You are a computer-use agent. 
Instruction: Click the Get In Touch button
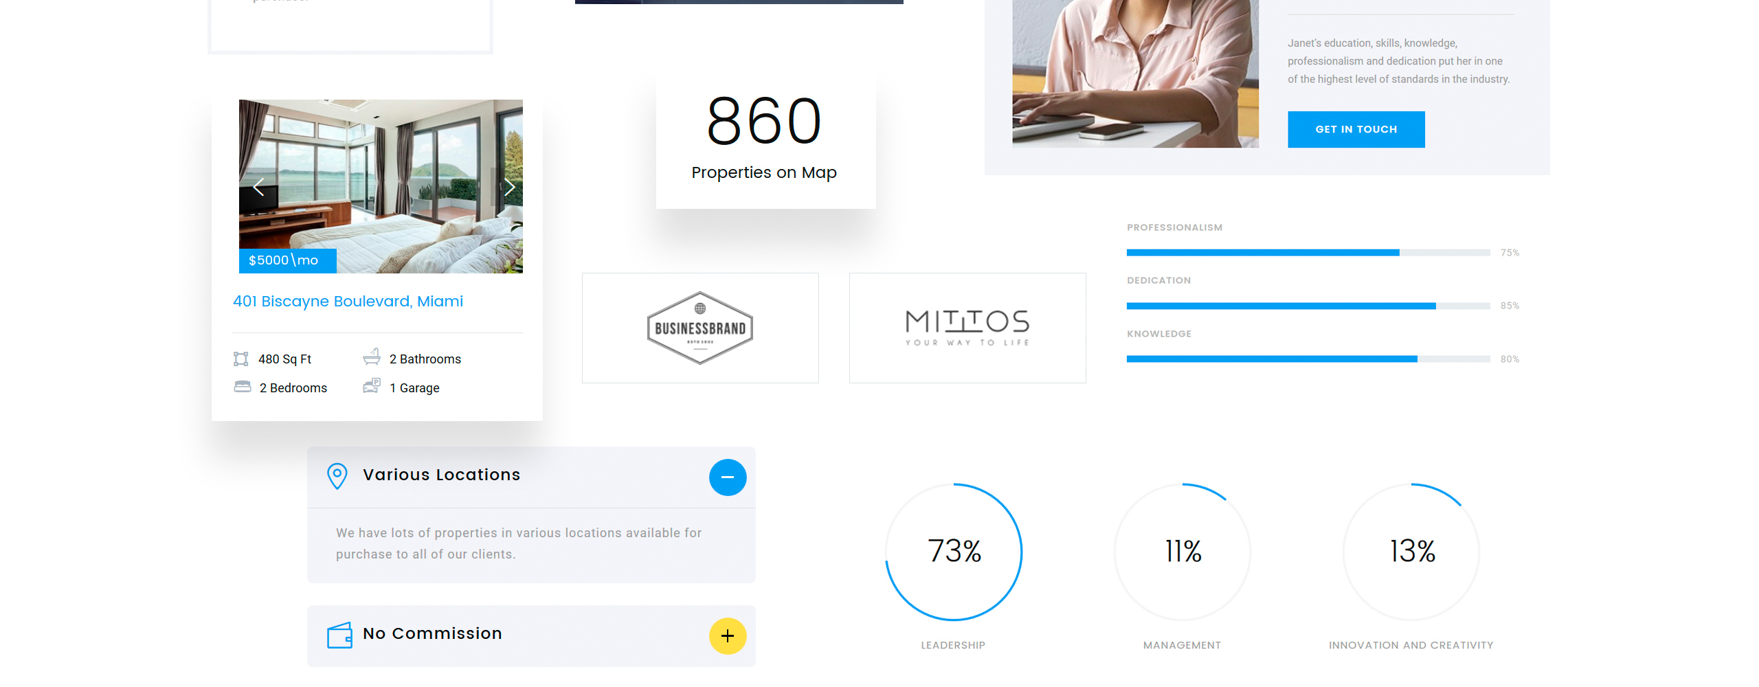click(1356, 129)
